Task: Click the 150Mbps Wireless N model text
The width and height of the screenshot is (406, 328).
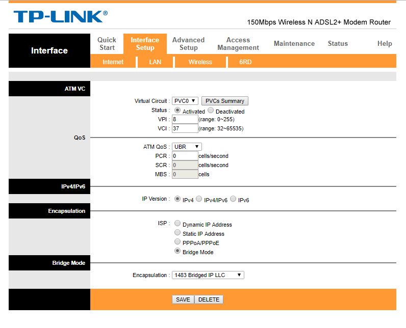Action: (x=319, y=22)
